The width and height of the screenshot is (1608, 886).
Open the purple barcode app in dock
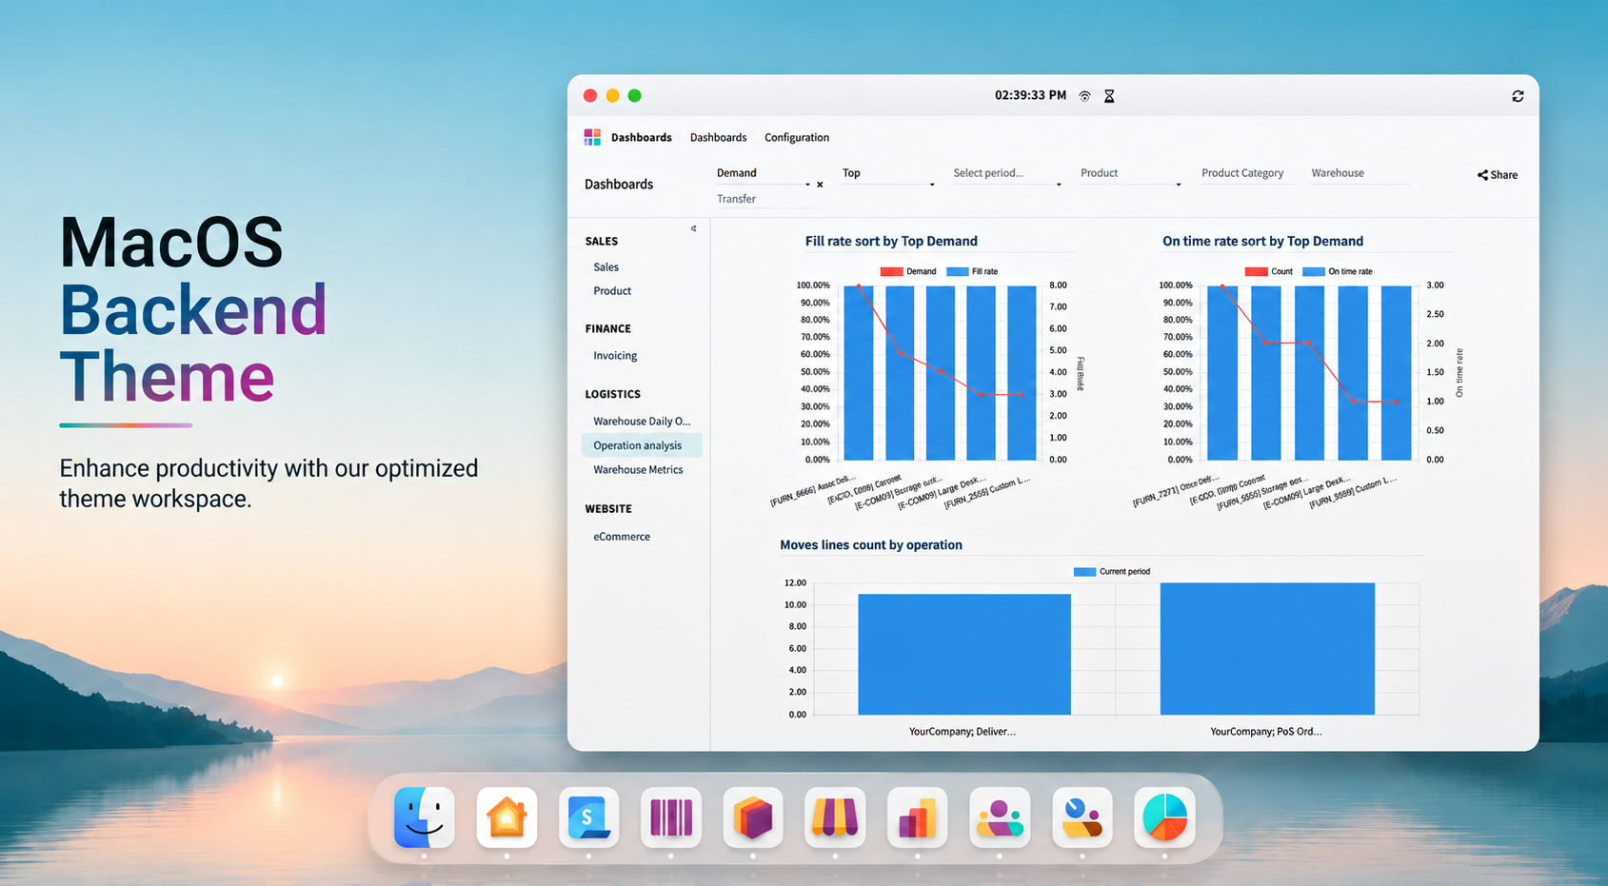[x=671, y=817]
